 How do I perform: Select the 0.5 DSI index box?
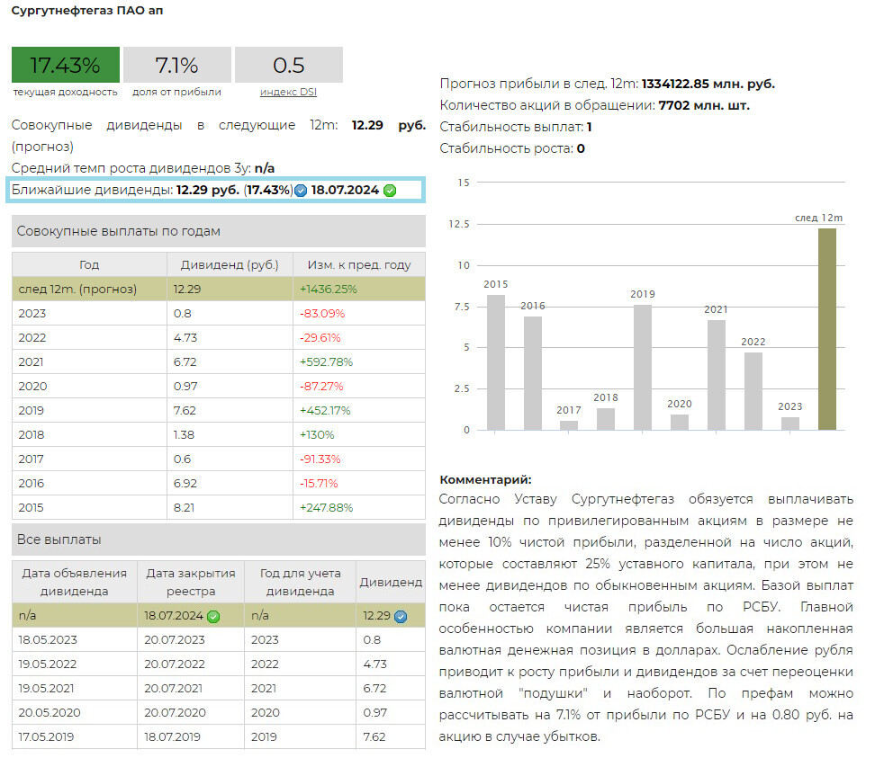click(x=288, y=65)
